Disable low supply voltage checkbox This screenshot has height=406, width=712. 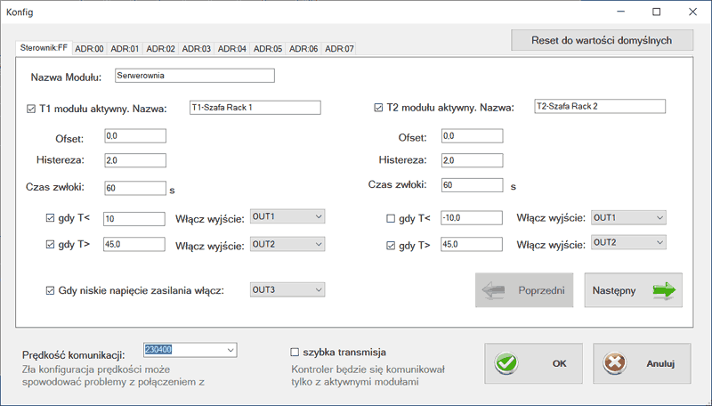pyautogui.click(x=50, y=290)
